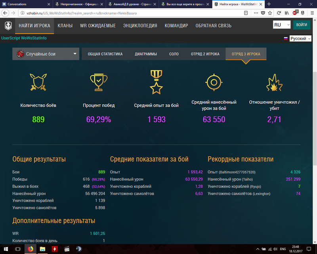Switch to the ОБЩАЯ СТАТИСТИКА tab
This screenshot has width=317, height=254.
[105, 54]
